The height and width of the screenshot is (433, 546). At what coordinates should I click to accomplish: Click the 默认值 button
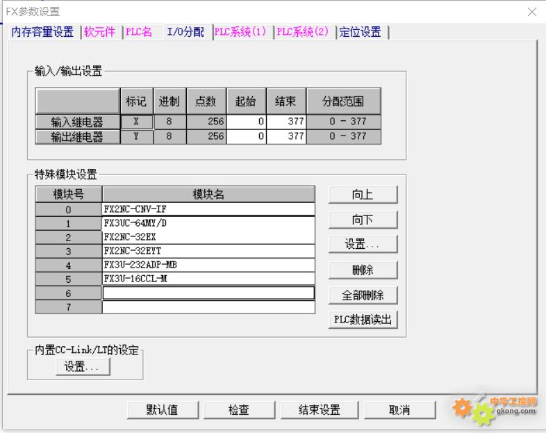tap(163, 410)
